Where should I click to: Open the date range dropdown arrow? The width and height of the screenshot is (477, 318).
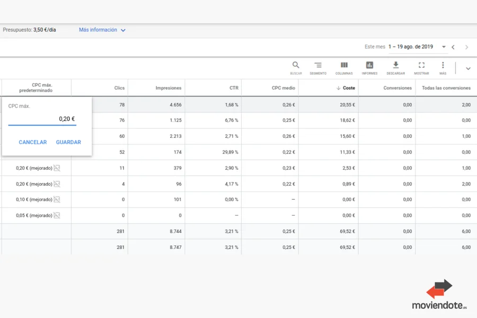444,47
